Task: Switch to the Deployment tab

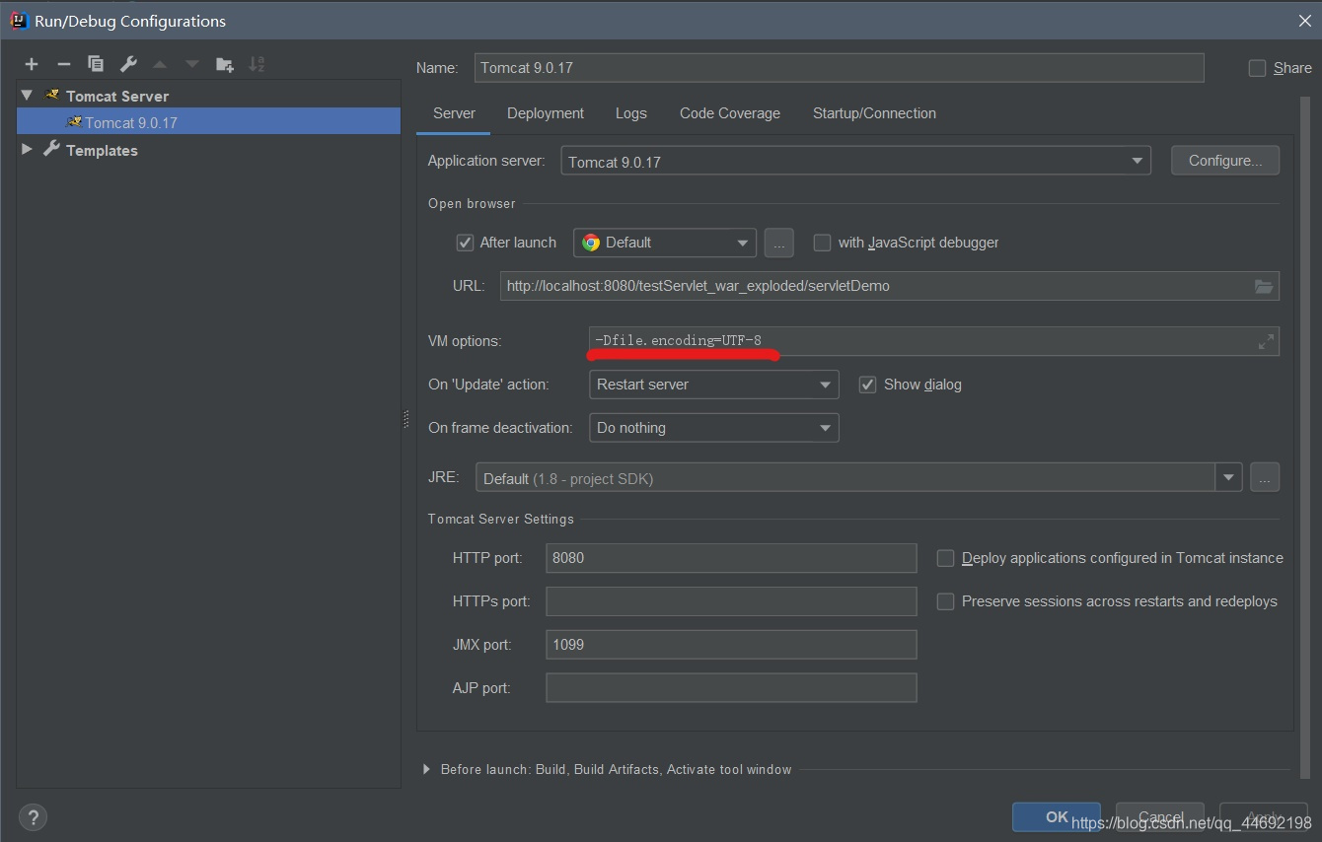Action: click(546, 113)
